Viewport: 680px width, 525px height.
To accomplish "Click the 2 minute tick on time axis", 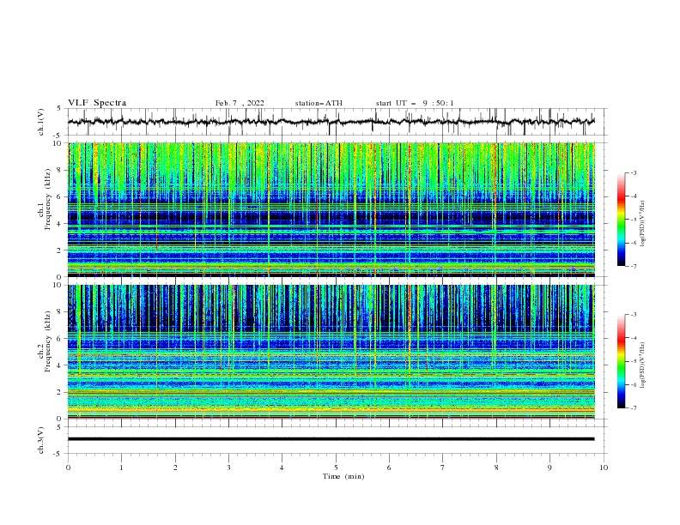I will click(x=175, y=468).
